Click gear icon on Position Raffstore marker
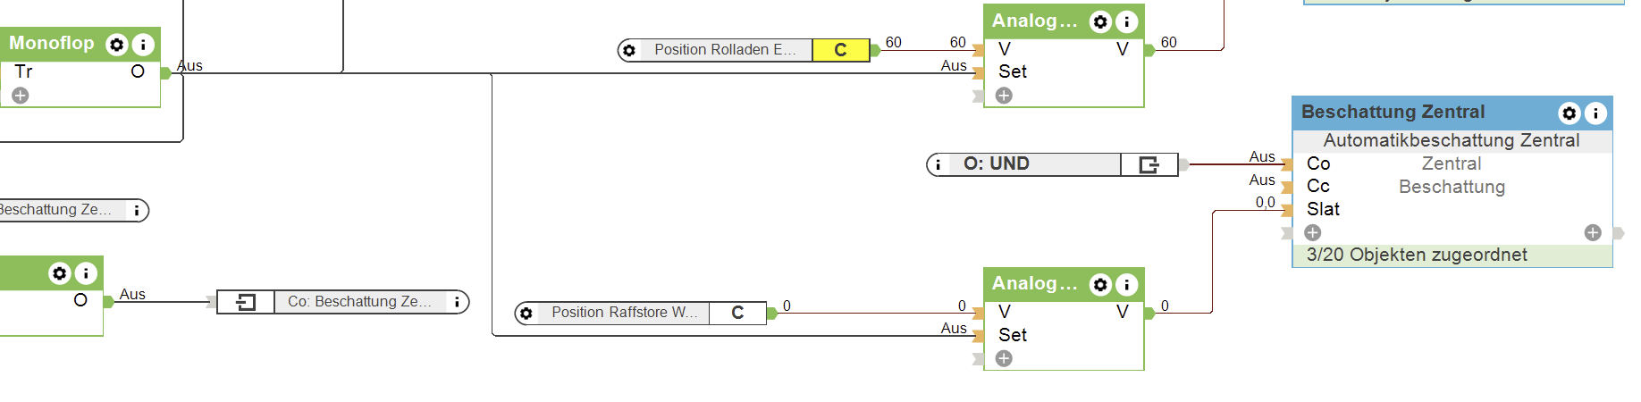The height and width of the screenshot is (402, 1641). (x=526, y=314)
